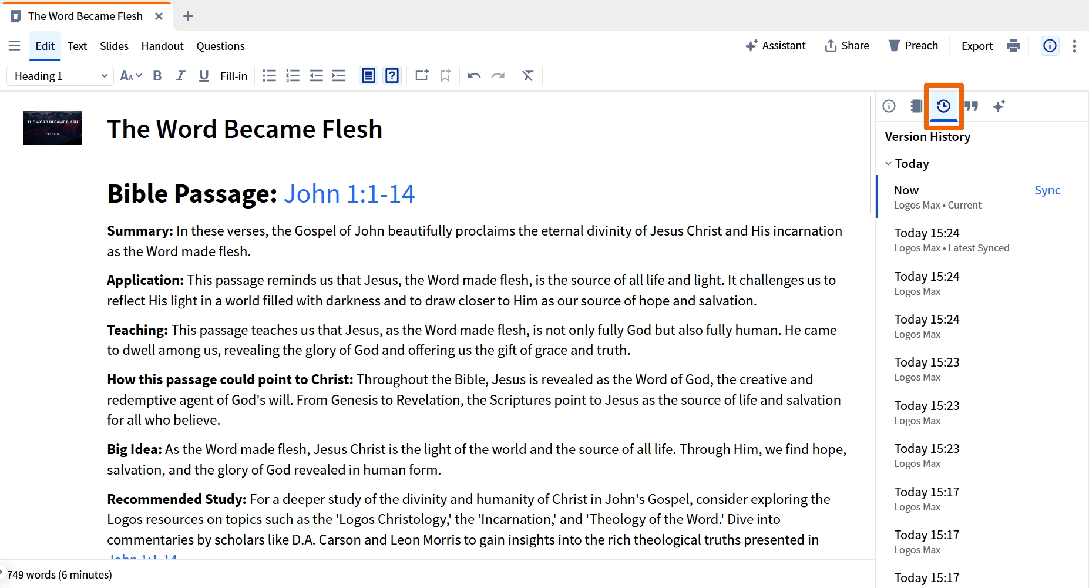Toggle the question block view button
This screenshot has height=588, width=1089.
[x=392, y=76]
